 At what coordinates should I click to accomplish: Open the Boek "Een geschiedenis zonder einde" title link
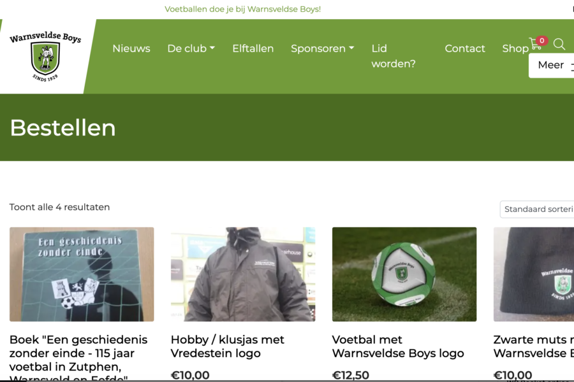pyautogui.click(x=78, y=358)
